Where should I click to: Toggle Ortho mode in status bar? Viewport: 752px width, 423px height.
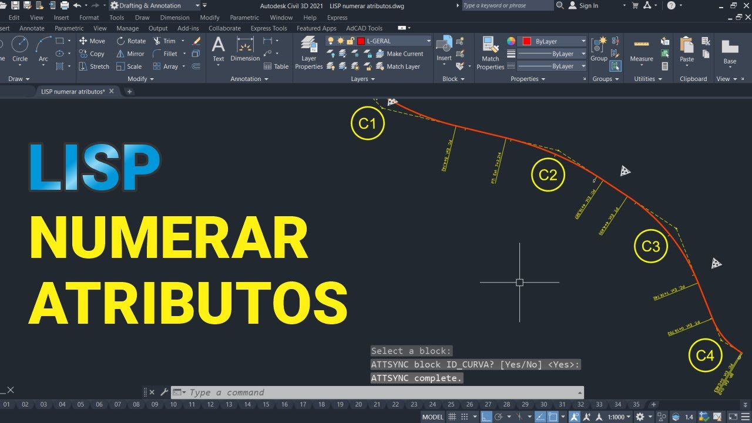tap(486, 417)
